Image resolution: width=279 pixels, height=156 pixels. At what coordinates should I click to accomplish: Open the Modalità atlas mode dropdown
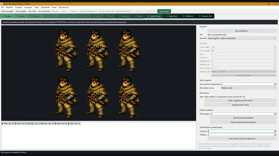(242, 38)
